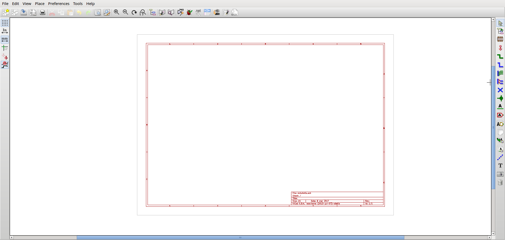The image size is (505, 240).
Task: Undo the last action
Action: click(x=79, y=12)
